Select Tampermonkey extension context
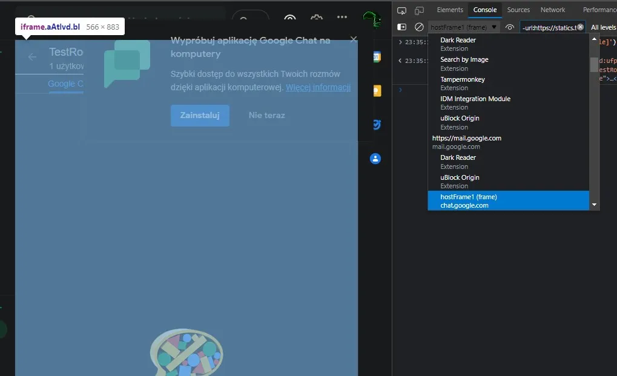 pyautogui.click(x=509, y=84)
